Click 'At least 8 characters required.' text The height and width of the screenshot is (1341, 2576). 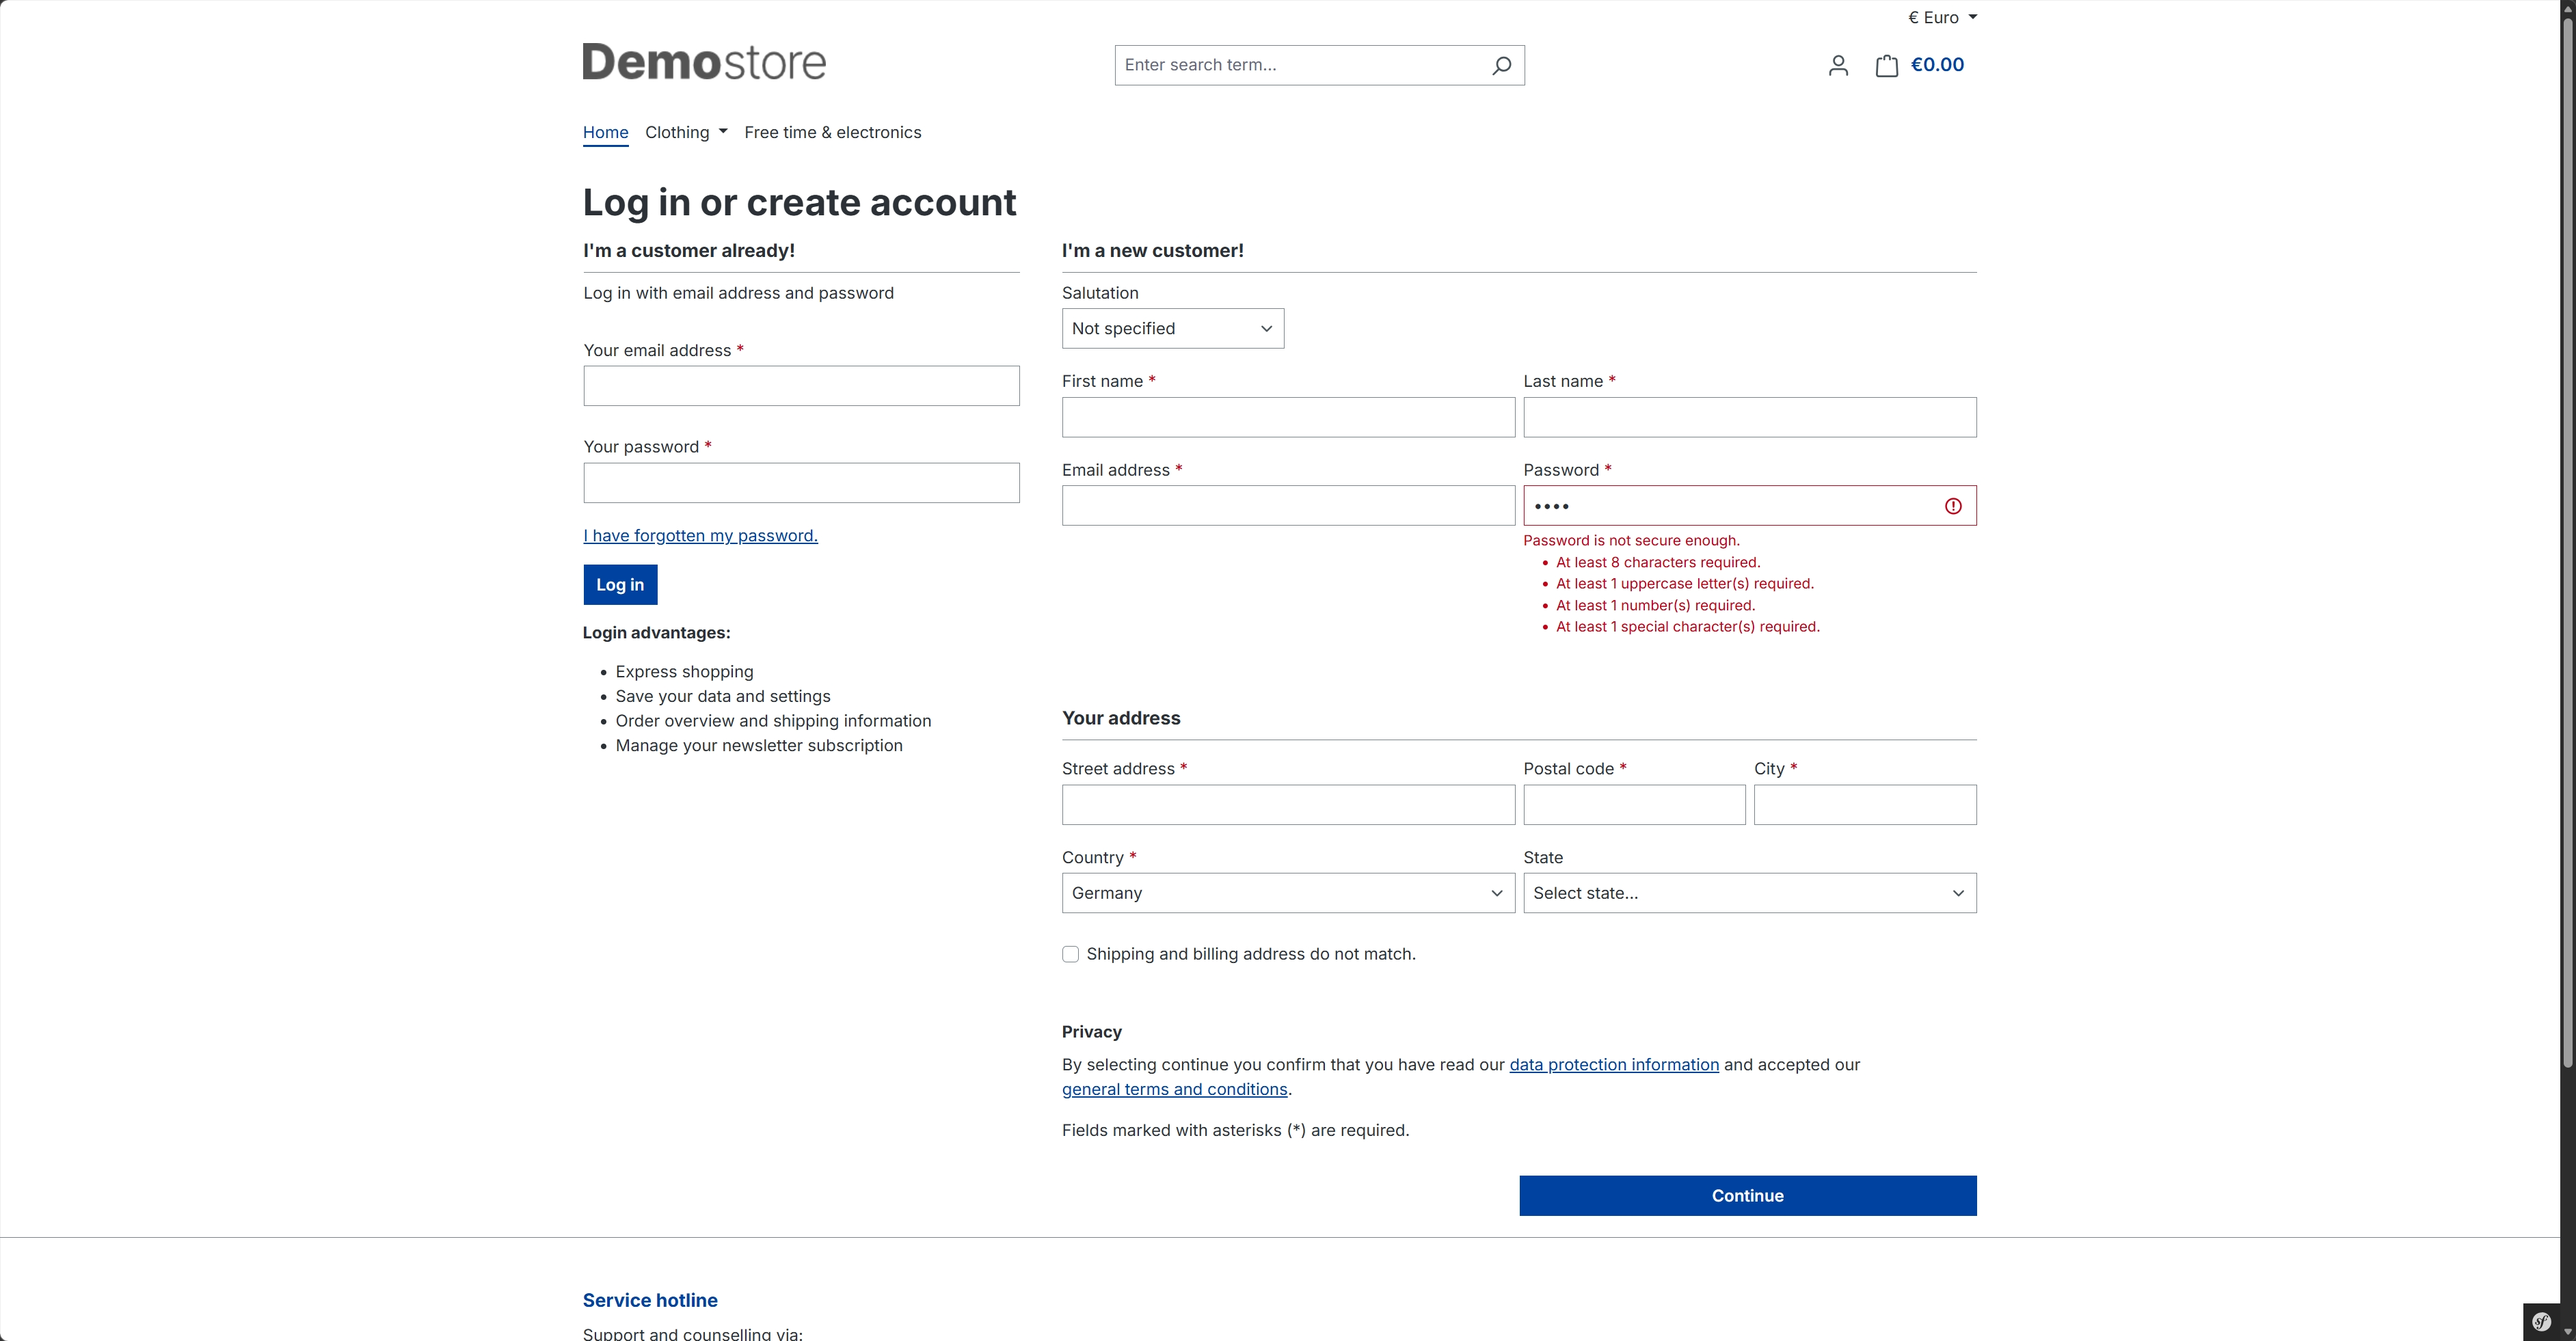click(1658, 563)
